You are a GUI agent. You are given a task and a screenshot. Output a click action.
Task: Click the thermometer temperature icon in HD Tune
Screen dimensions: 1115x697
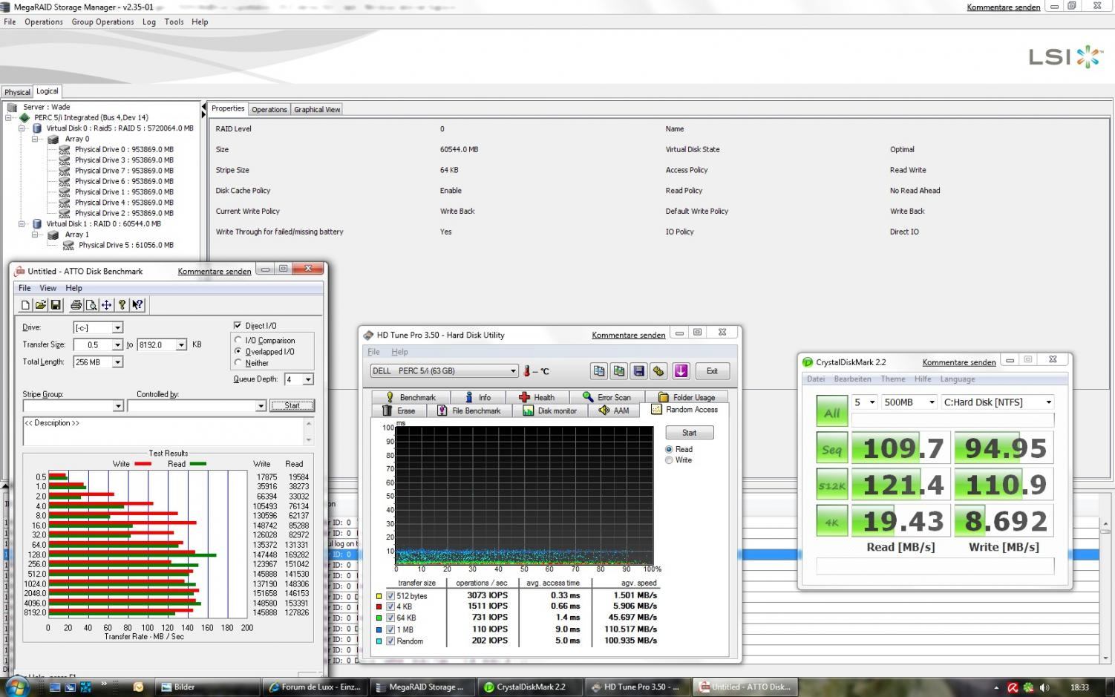click(x=527, y=371)
